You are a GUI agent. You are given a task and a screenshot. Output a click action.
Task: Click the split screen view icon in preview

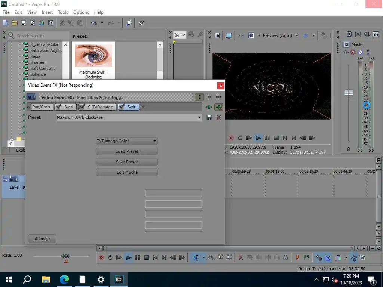(x=251, y=36)
